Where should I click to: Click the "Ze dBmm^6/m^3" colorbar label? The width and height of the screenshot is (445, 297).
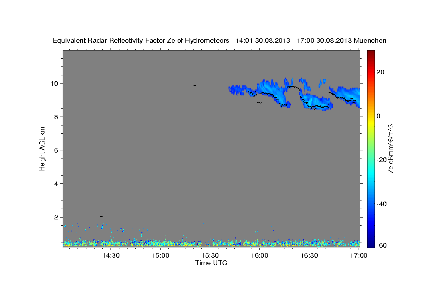pos(390,148)
